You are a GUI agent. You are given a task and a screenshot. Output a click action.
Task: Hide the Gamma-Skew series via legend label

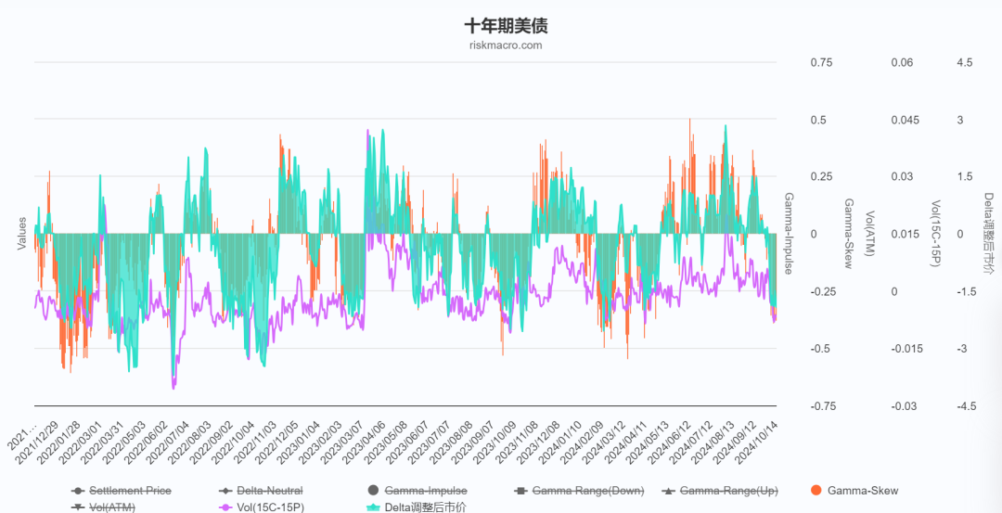(x=862, y=491)
